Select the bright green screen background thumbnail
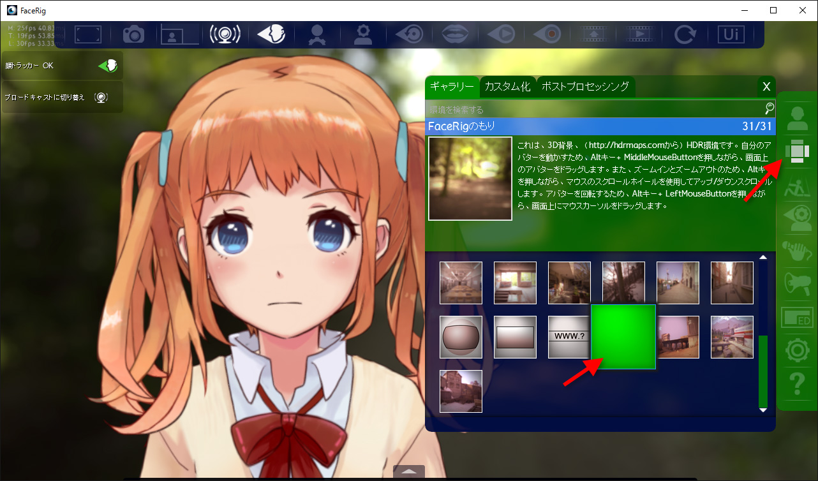This screenshot has width=818, height=481. pyautogui.click(x=623, y=336)
